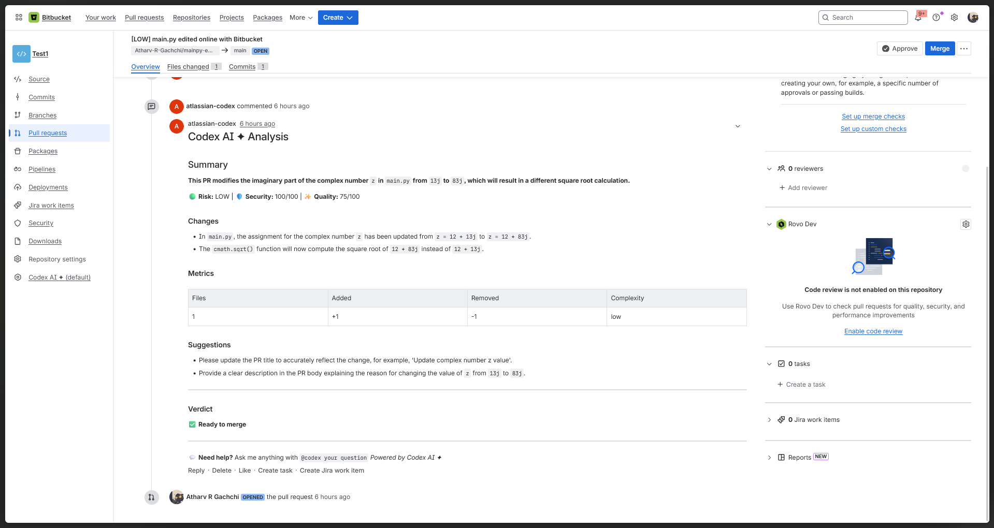
Task: Expand the 0 Jira work items section
Action: pyautogui.click(x=769, y=420)
